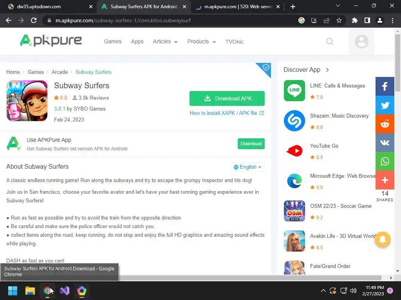Switch to the m.apkpure.com 520 tab
401x300 pixels.
coord(238,7)
